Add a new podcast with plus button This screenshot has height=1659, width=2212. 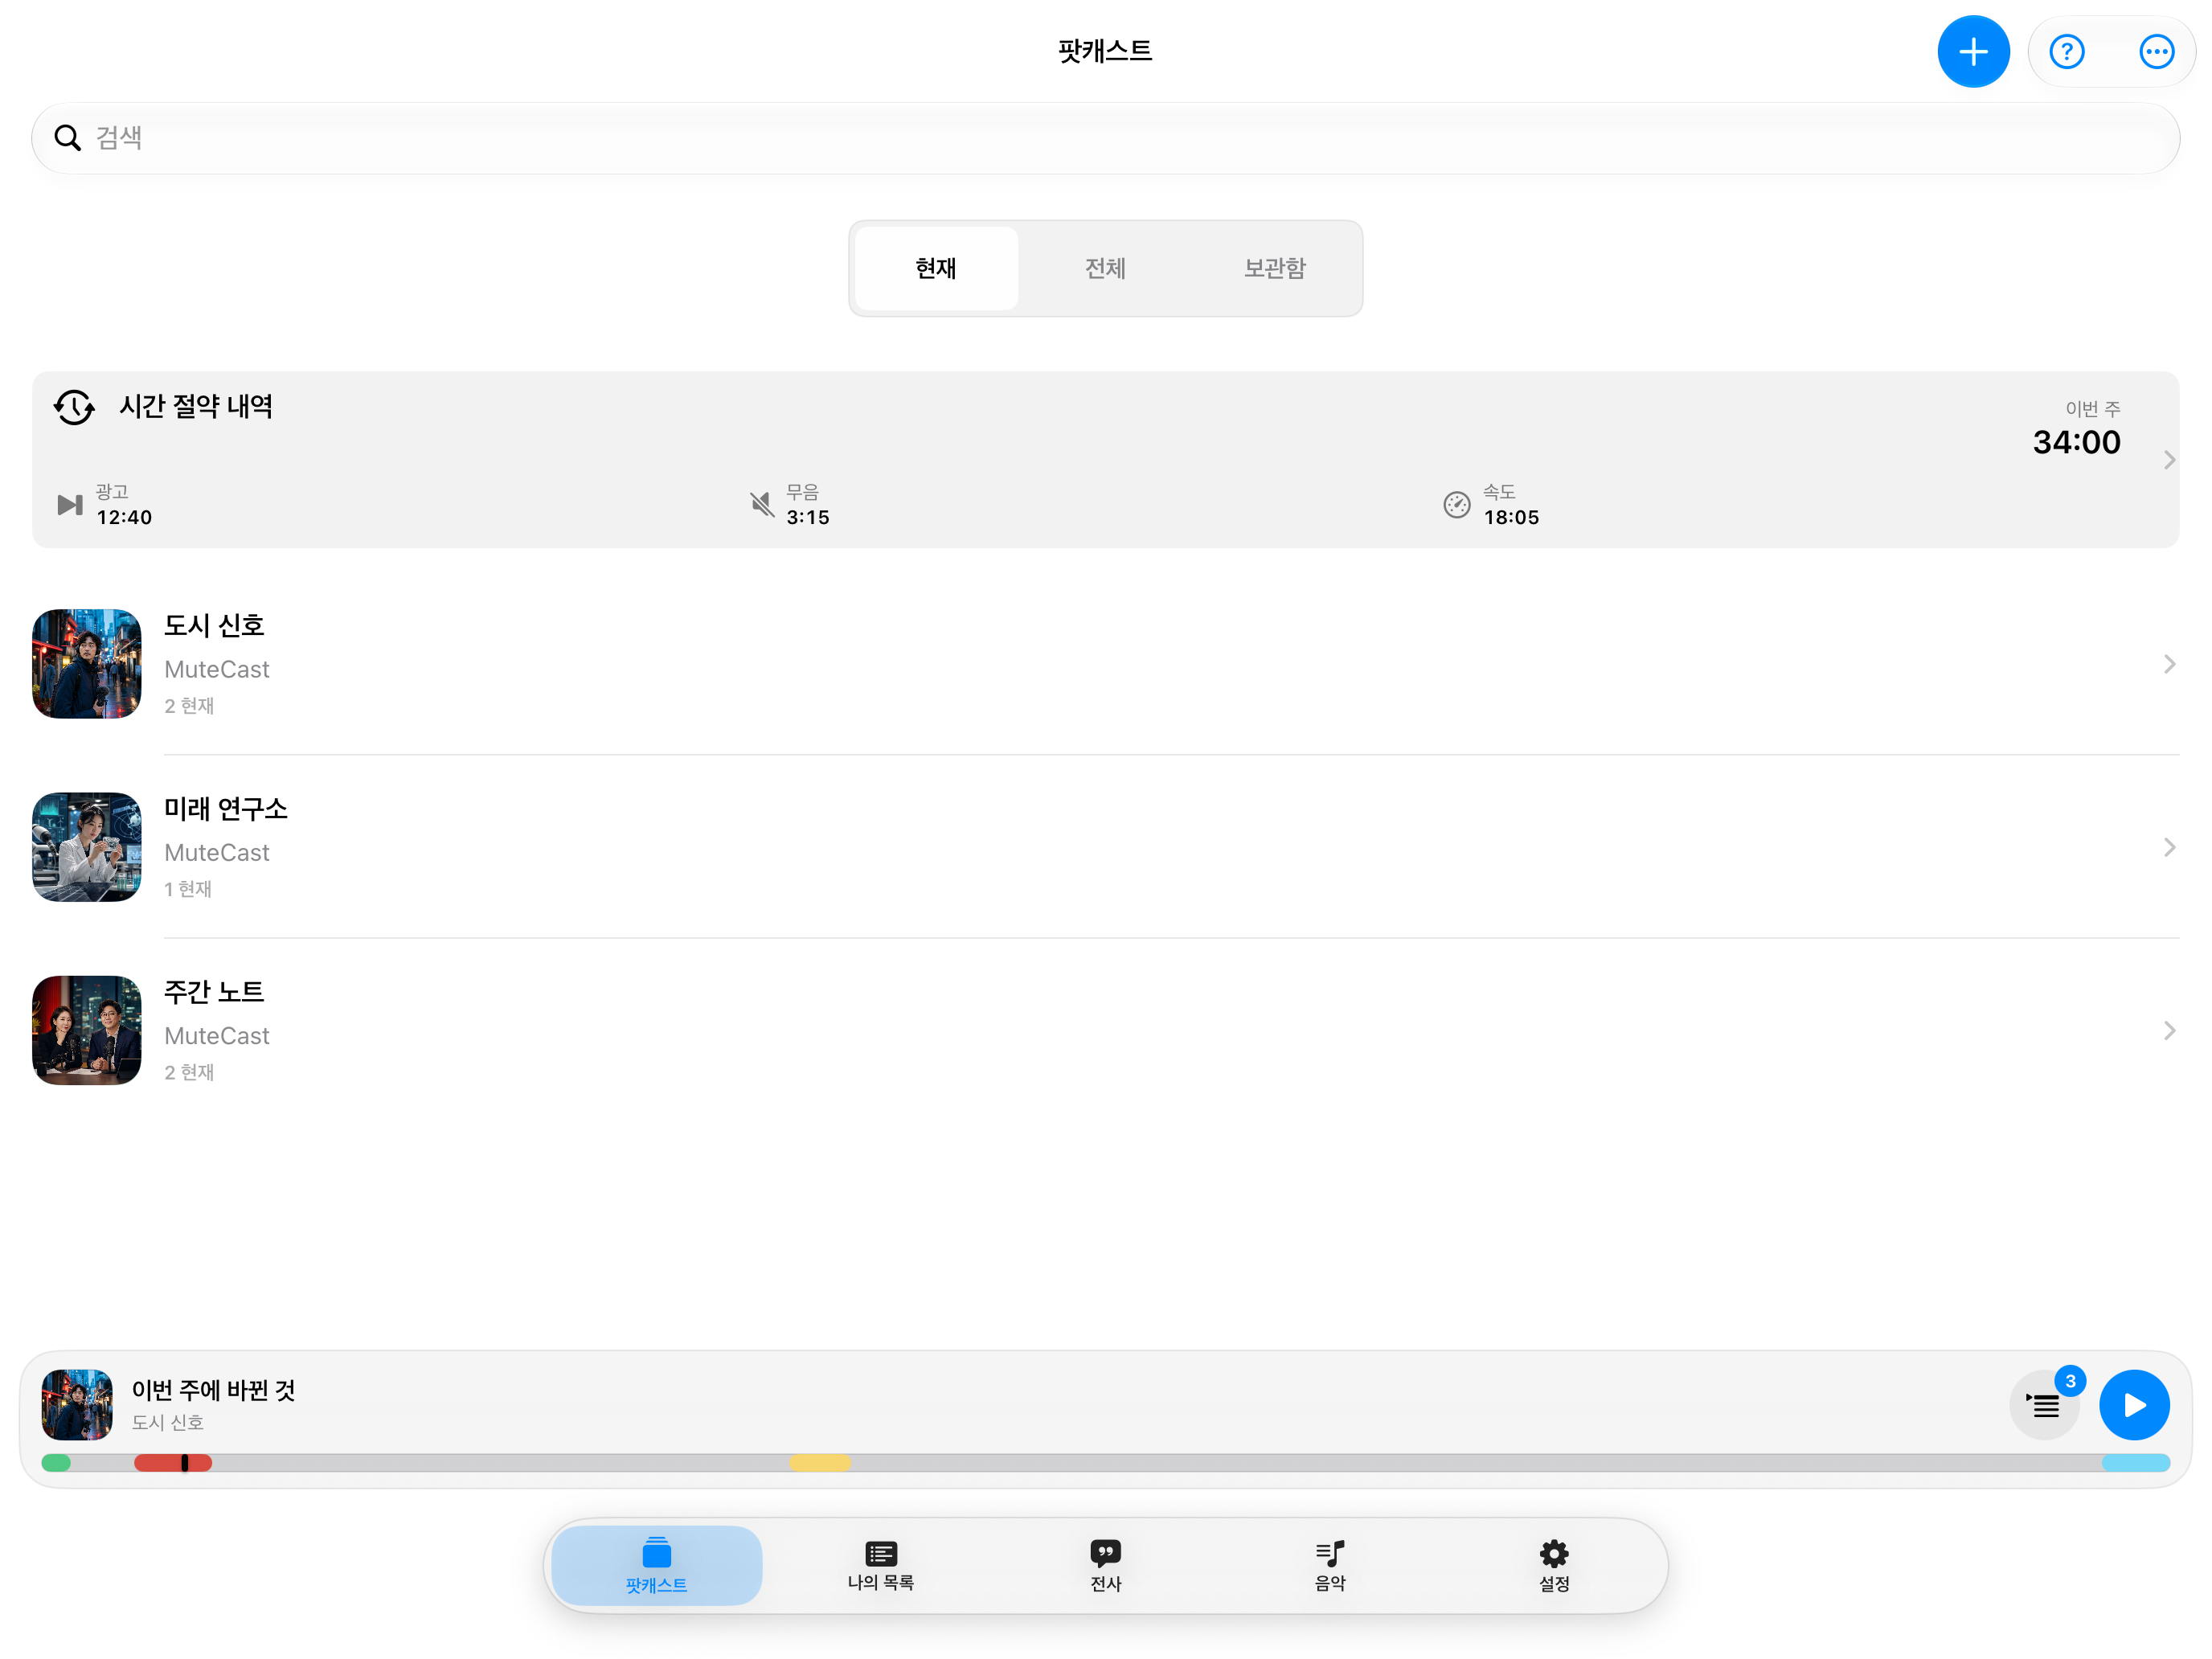click(x=1972, y=51)
